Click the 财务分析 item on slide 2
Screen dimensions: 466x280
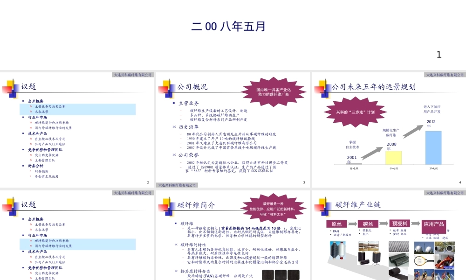click(36, 166)
